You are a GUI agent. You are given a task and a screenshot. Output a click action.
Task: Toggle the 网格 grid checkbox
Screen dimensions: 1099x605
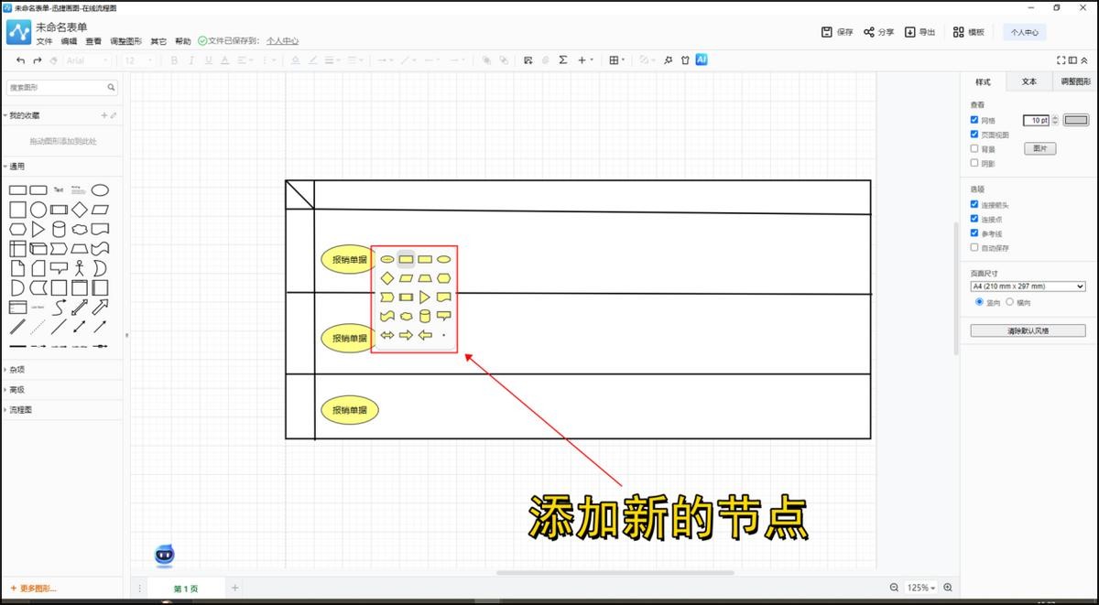click(974, 120)
